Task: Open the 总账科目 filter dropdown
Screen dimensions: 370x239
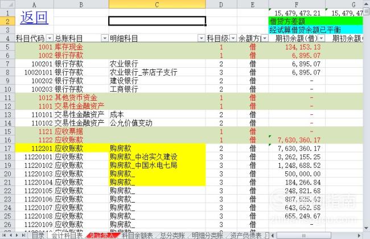Action: (105, 38)
